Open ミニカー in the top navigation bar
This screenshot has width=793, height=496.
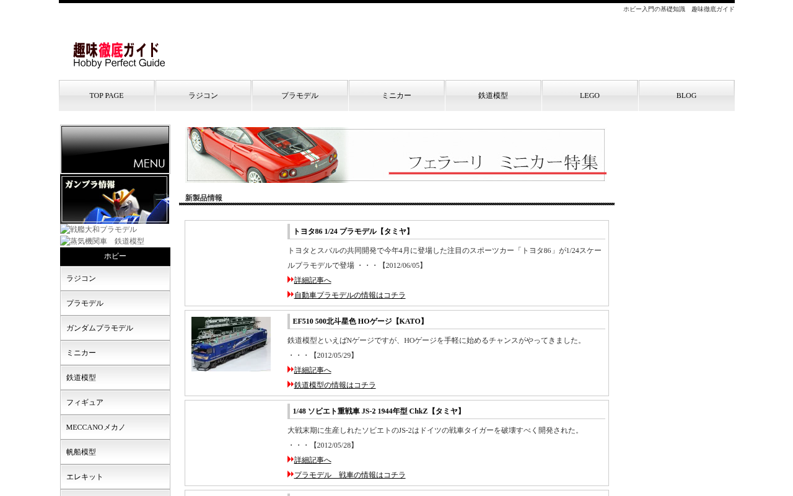396,95
